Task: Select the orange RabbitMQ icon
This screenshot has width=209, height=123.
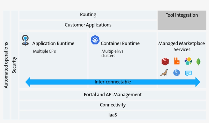Action: tap(177, 61)
